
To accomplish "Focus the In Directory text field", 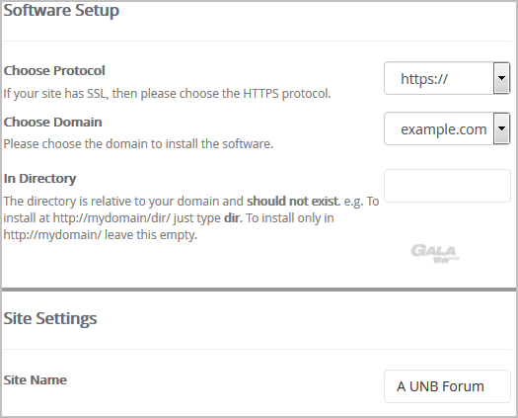I will point(447,186).
